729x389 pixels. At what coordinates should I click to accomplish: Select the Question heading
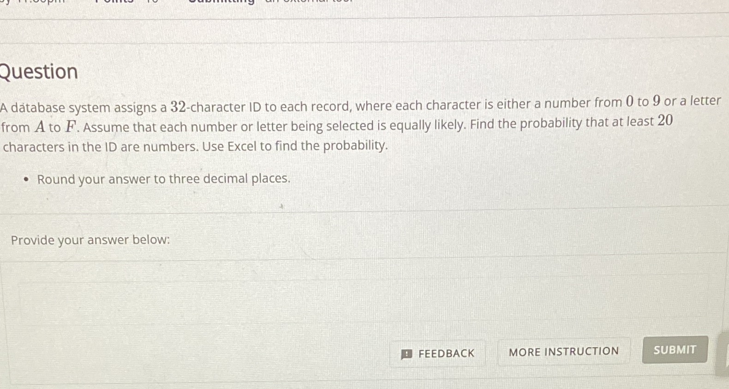pyautogui.click(x=39, y=72)
